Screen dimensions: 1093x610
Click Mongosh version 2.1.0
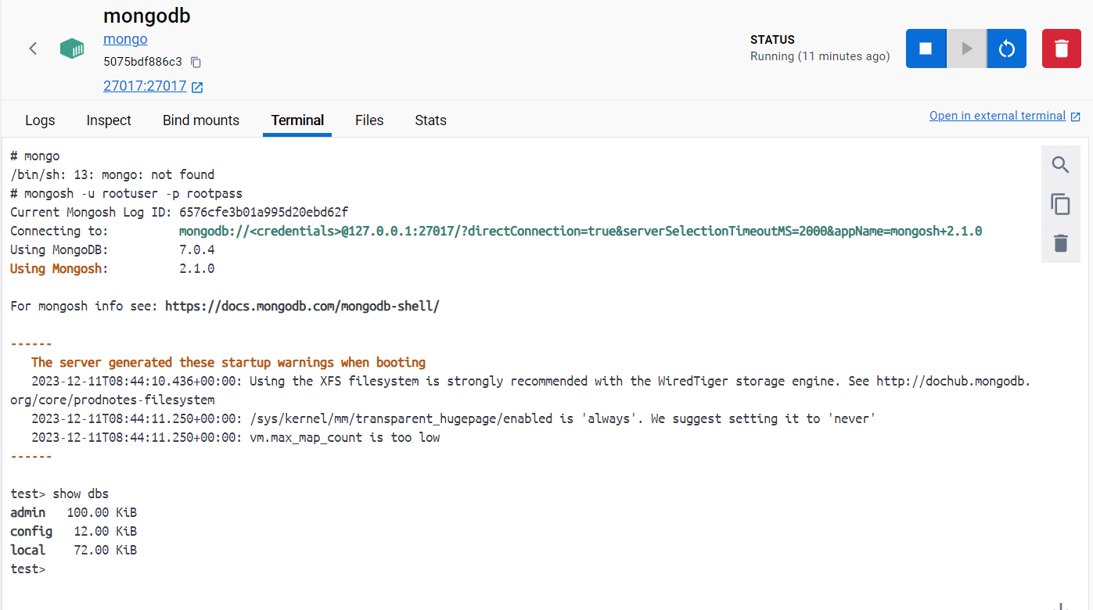(x=197, y=268)
